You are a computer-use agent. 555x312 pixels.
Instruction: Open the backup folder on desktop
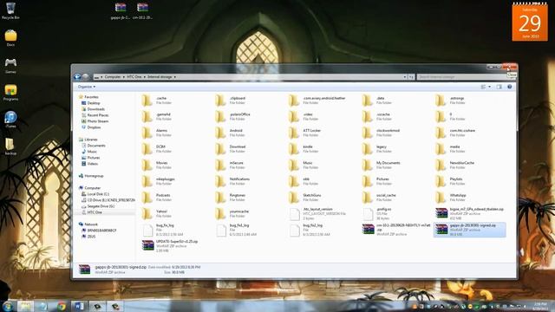click(10, 146)
